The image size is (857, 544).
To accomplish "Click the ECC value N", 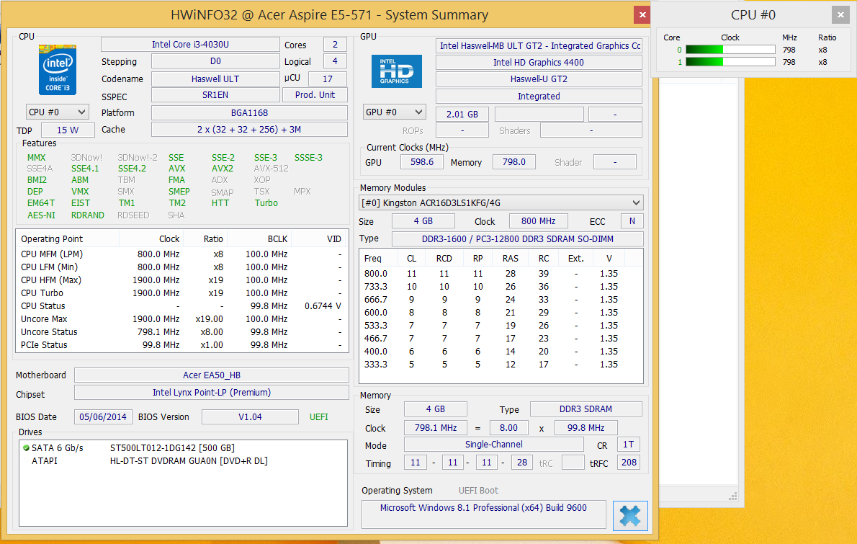I will click(x=632, y=221).
